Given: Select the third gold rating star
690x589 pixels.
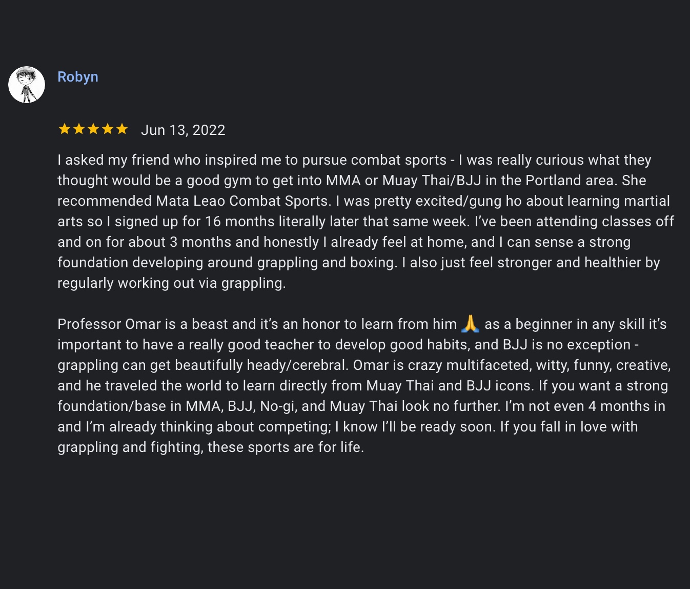Looking at the screenshot, I should pyautogui.click(x=93, y=129).
